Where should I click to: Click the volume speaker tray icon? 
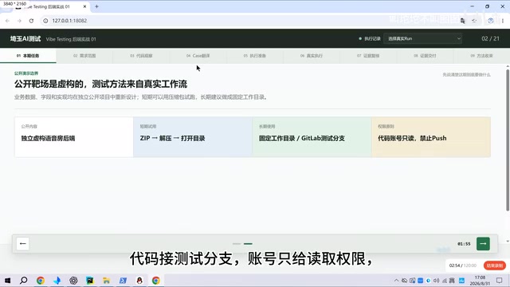[x=436, y=281]
